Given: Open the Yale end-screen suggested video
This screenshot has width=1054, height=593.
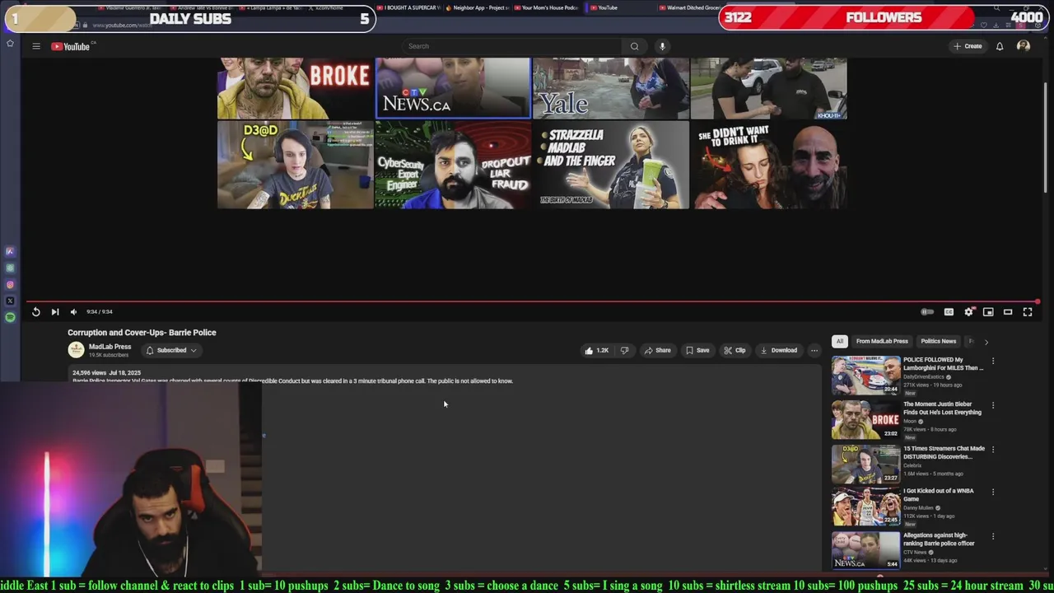Looking at the screenshot, I should 611,88.
